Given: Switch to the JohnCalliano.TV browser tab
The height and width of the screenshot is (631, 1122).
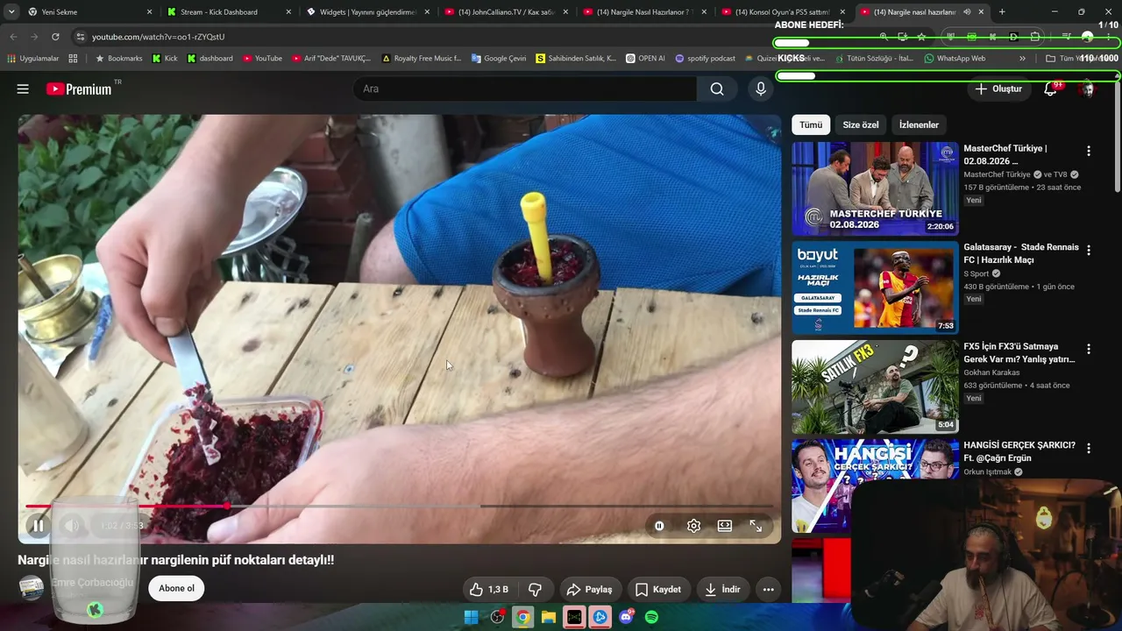Looking at the screenshot, I should tap(506, 12).
